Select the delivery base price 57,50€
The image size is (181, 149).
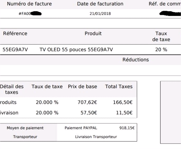tap(89, 113)
